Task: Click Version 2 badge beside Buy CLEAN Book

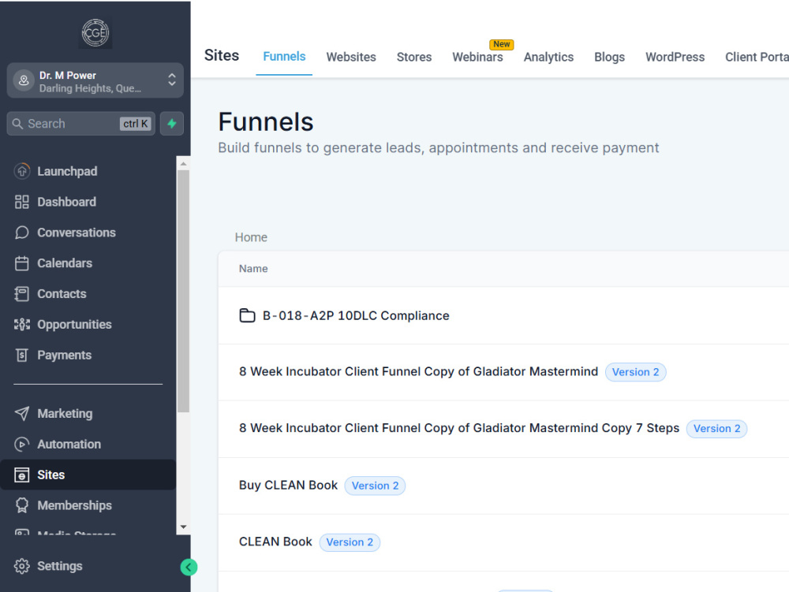Action: [x=375, y=486]
